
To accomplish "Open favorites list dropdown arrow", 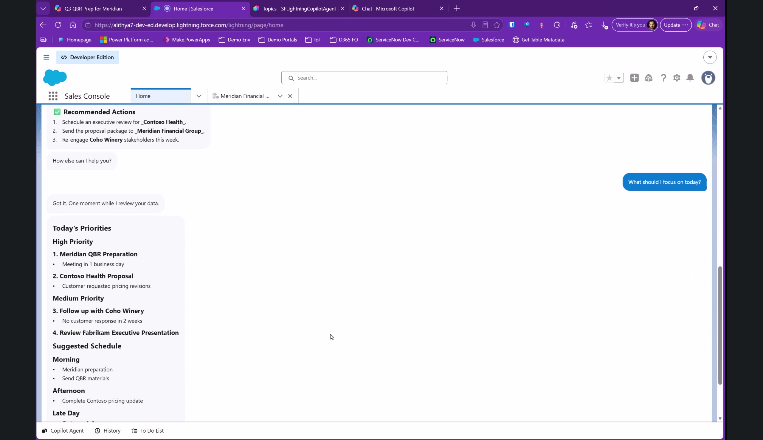I will coord(619,78).
